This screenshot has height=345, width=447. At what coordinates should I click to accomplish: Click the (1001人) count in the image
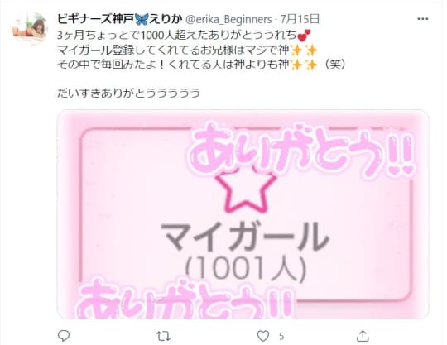pos(246,268)
